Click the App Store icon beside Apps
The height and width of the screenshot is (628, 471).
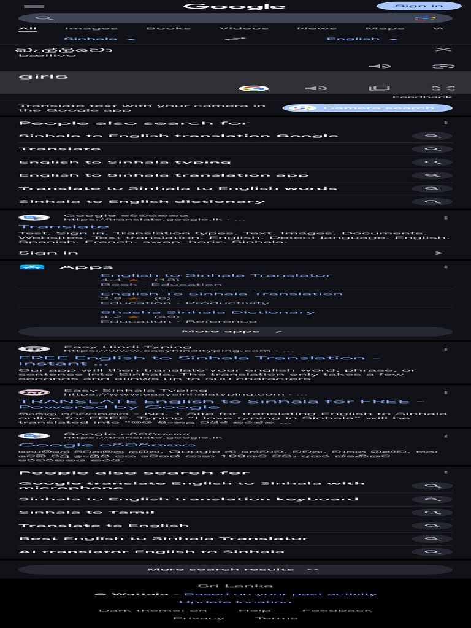tap(32, 267)
